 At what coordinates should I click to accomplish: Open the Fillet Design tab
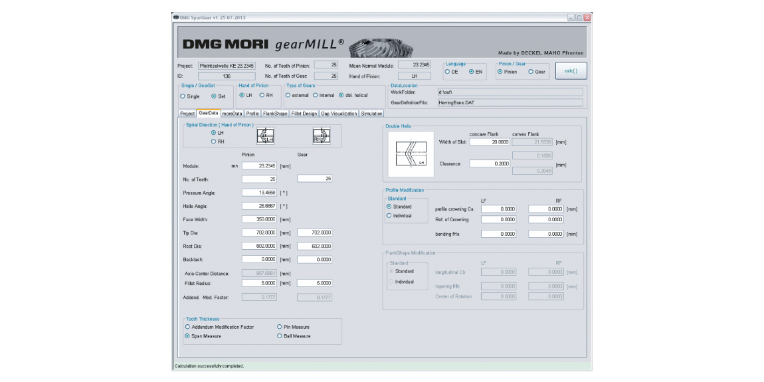coord(304,114)
